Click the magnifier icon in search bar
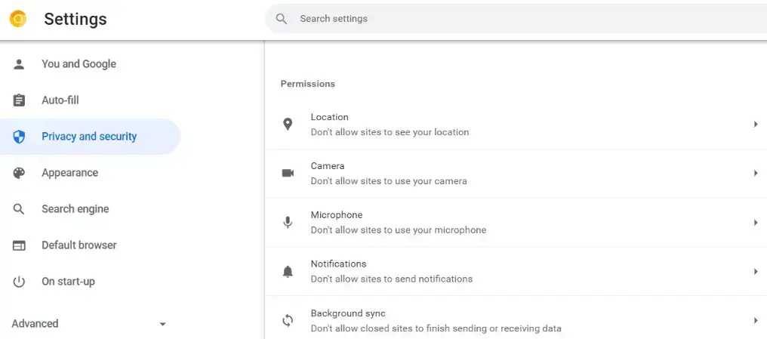 point(282,19)
